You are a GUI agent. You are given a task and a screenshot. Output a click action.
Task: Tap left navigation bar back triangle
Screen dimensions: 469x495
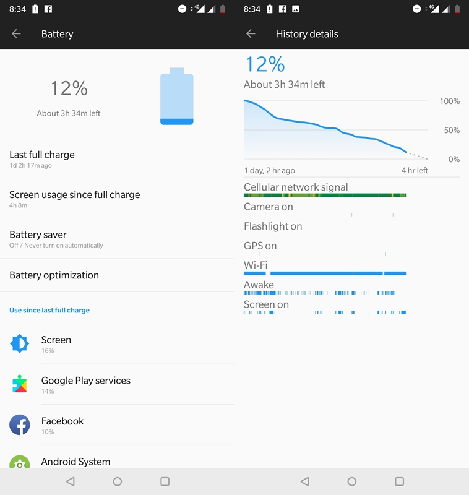pyautogui.click(x=71, y=481)
